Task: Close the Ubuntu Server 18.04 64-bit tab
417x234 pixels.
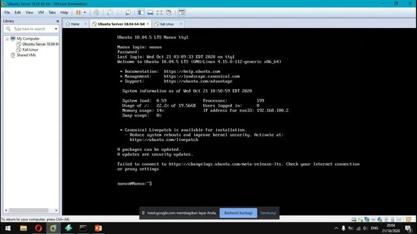Action: point(148,24)
